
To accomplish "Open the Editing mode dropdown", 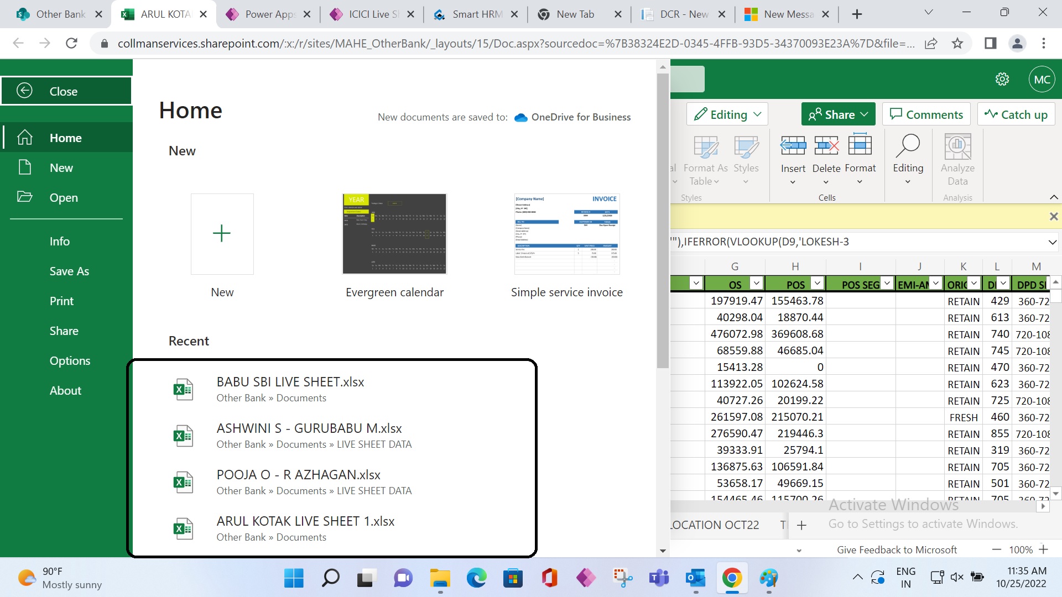I will tap(728, 114).
